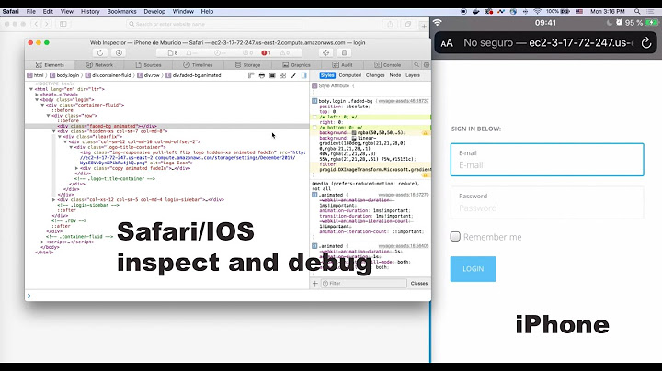Click the rgba(50,50,50,.5) color swatch

(x=354, y=133)
